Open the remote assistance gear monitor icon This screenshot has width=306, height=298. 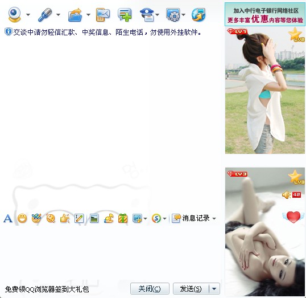[173, 15]
